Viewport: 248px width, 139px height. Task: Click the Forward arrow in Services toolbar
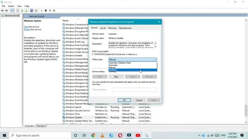click(7, 10)
